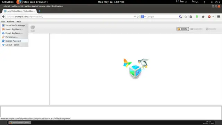Log out the admin user
Viewport: 222px width, 125px height.
15,45
